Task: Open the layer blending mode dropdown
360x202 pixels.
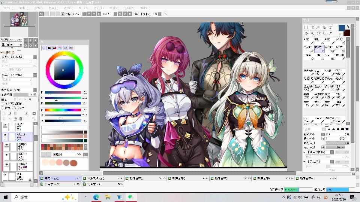Action: click(35, 90)
